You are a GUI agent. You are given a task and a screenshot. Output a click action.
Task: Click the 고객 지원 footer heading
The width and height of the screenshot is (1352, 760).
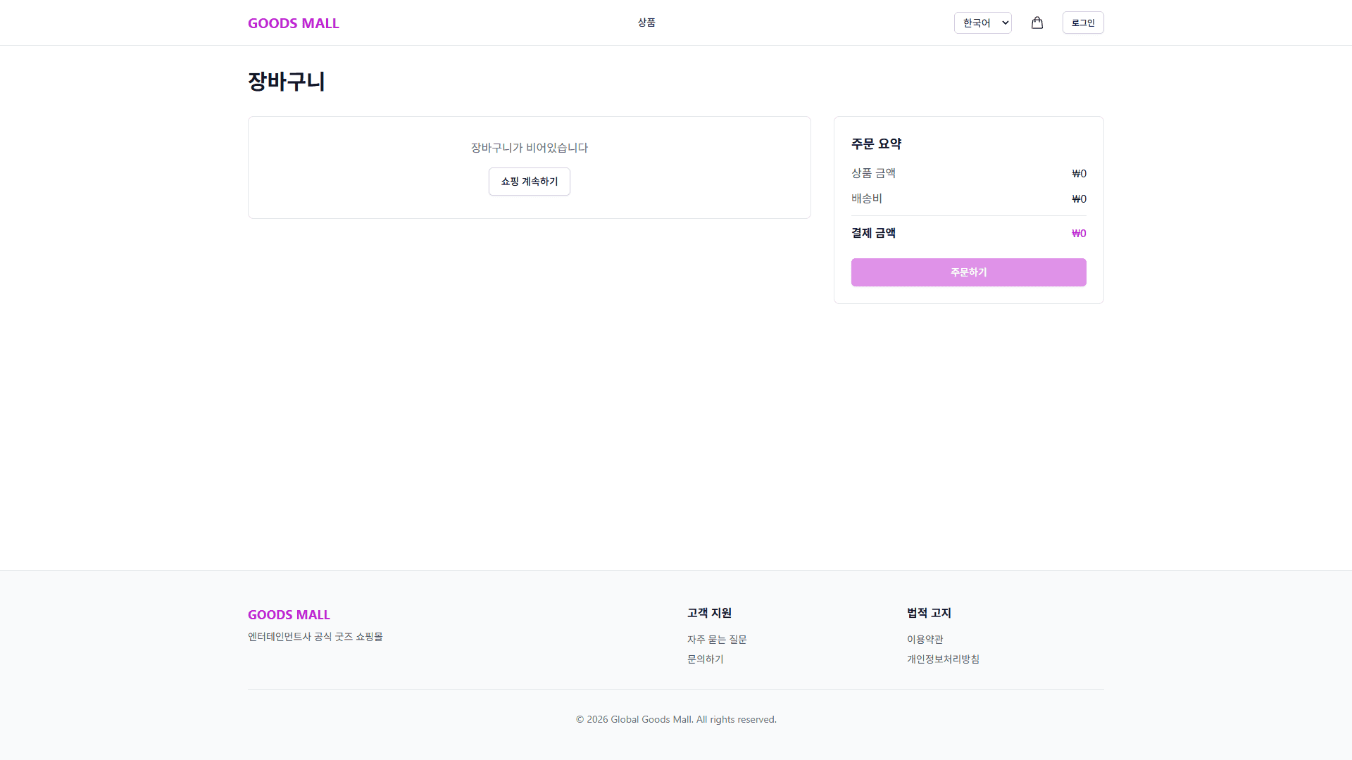[709, 613]
